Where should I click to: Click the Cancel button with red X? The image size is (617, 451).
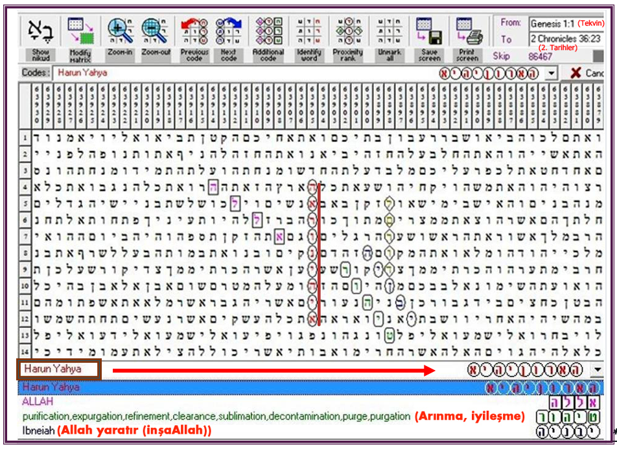[x=583, y=73]
